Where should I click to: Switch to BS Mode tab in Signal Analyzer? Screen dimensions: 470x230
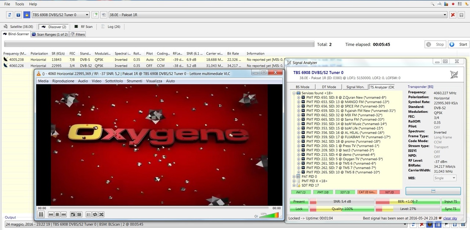303,87
